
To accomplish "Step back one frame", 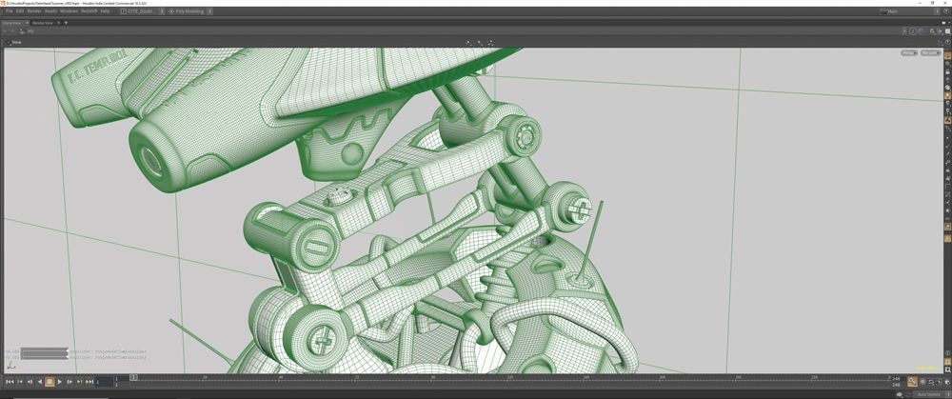I will coord(30,382).
